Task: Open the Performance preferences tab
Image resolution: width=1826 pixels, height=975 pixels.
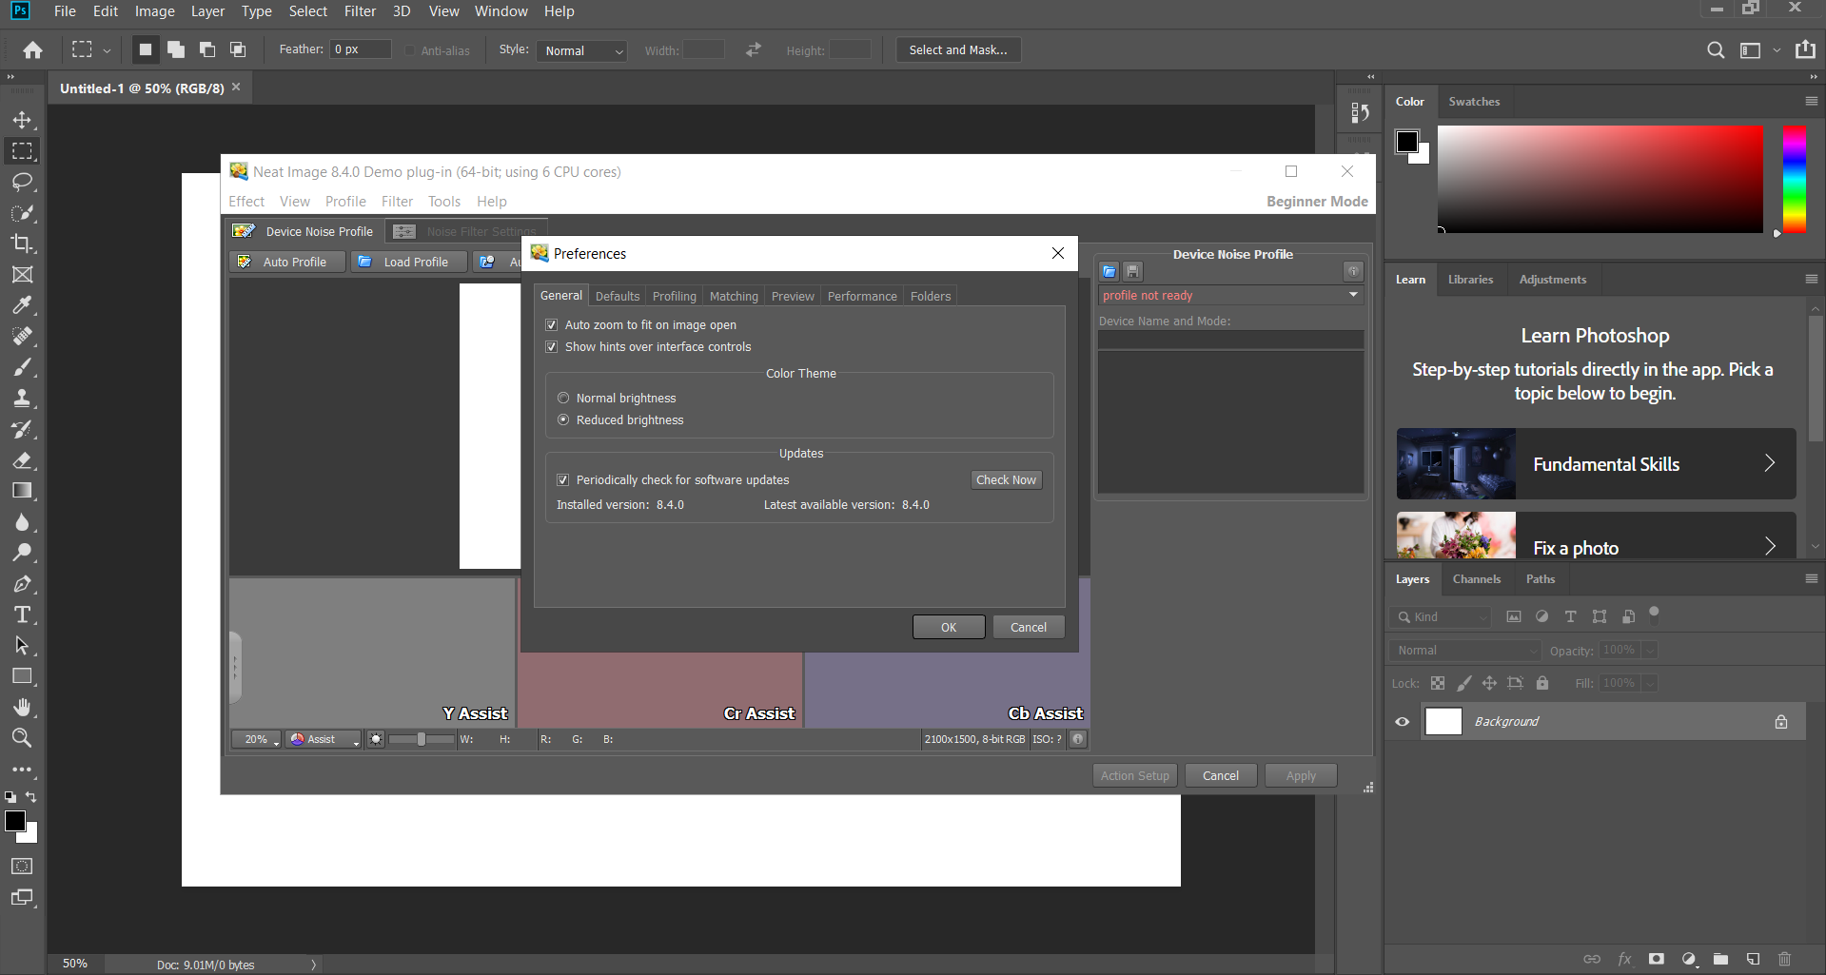Action: (x=862, y=297)
